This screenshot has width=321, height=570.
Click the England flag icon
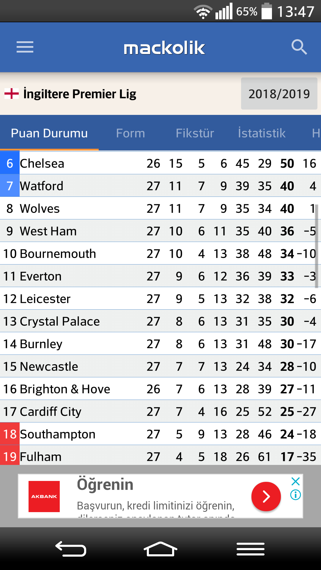point(12,94)
